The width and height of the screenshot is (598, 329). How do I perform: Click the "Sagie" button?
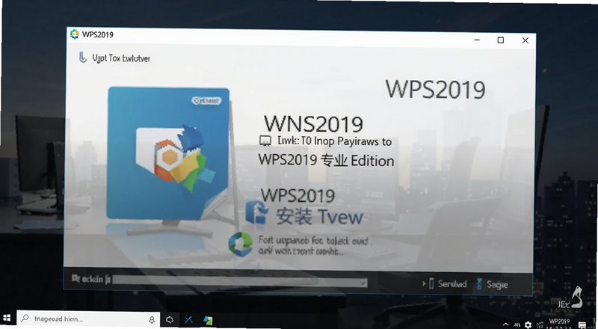(497, 284)
